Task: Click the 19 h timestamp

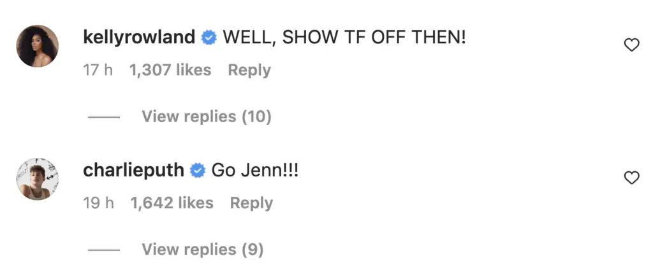Action: 98,203
